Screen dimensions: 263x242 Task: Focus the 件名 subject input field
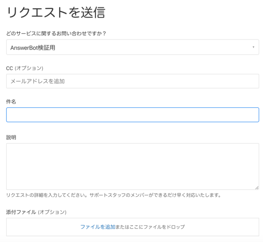(132, 115)
